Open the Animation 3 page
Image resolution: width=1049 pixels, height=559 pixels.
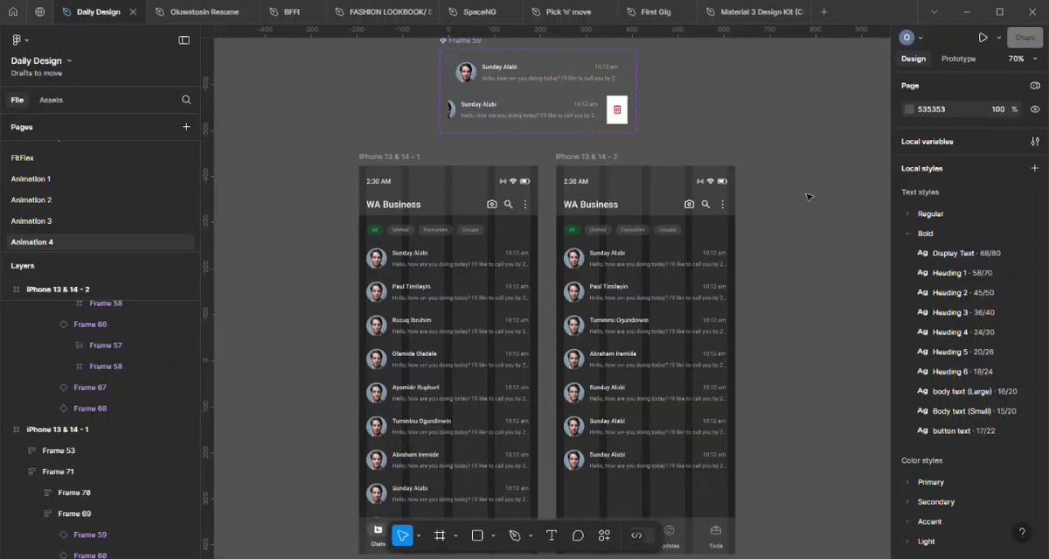[31, 221]
